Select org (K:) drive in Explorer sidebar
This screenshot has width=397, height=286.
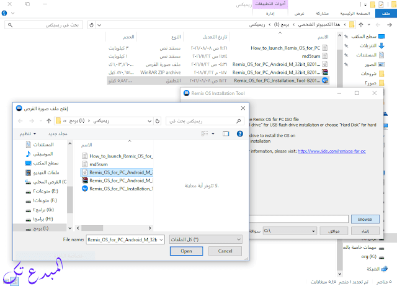[x=372, y=257]
